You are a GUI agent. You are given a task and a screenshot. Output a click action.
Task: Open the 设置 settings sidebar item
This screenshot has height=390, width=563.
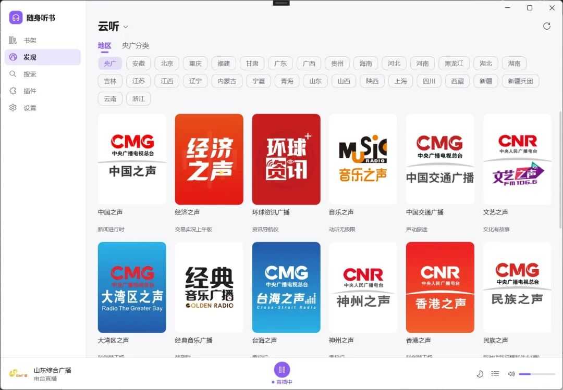pos(42,108)
